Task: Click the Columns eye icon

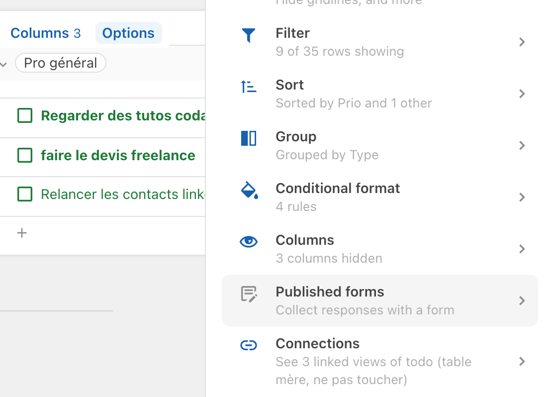Action: coord(248,242)
